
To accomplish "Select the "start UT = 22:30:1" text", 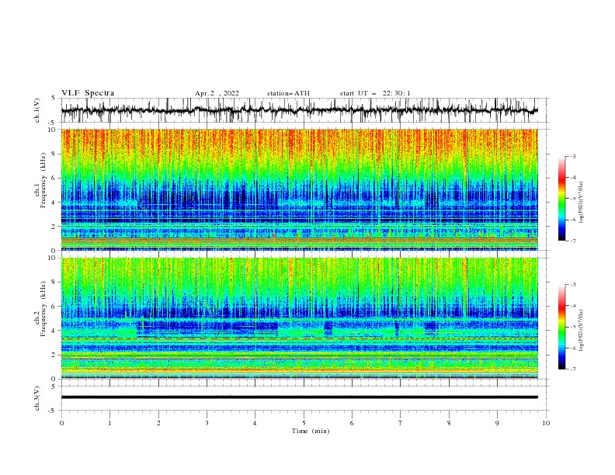I will tap(375, 93).
